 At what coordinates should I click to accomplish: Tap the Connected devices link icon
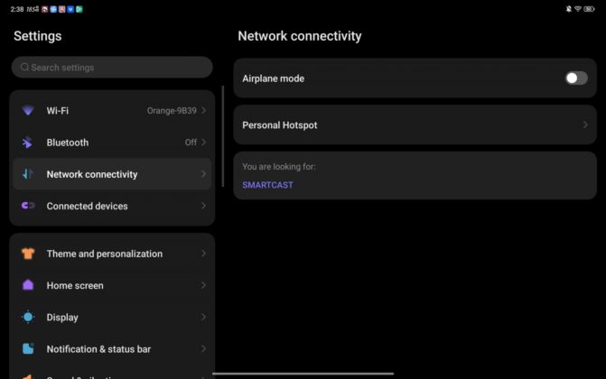point(28,206)
